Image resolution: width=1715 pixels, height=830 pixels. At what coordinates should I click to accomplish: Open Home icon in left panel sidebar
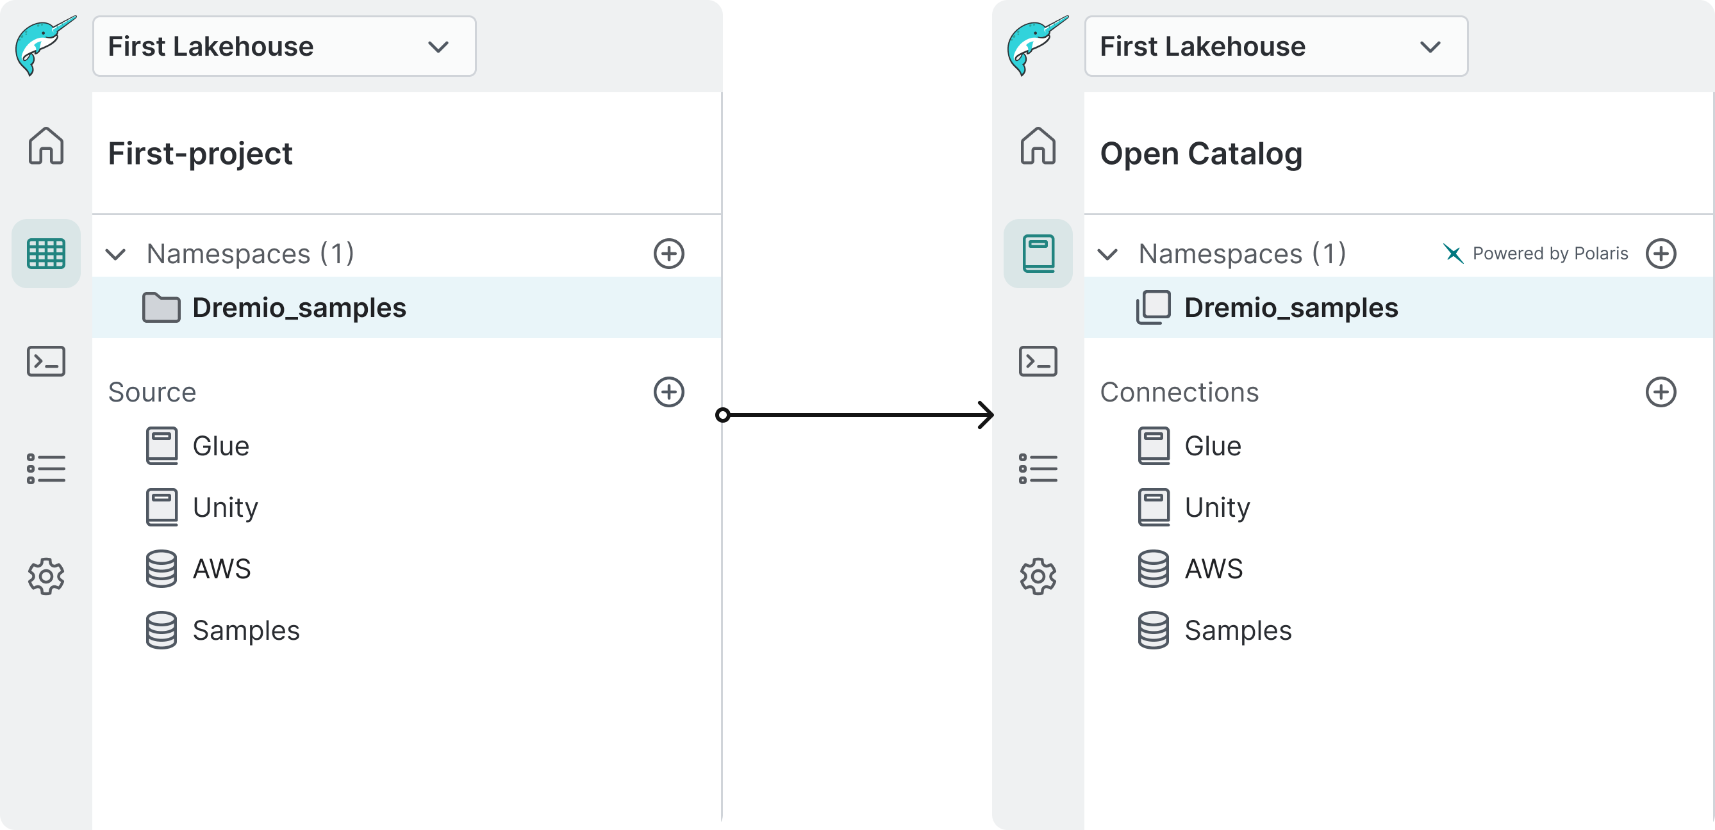pyautogui.click(x=46, y=145)
